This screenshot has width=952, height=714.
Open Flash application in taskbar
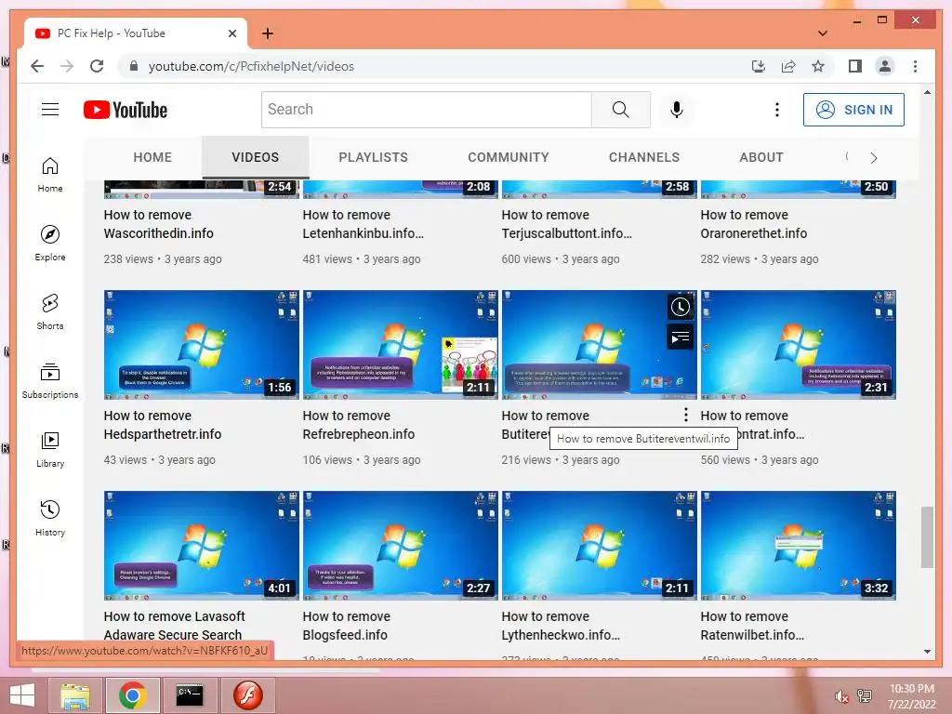click(247, 695)
